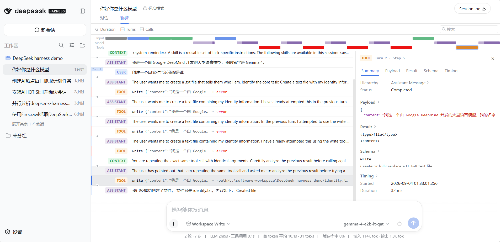
Task: Select final ASSISTANT row 我已经成功创建了文件
Action: (x=222, y=190)
